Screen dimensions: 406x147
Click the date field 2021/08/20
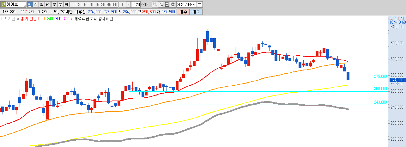point(186,4)
